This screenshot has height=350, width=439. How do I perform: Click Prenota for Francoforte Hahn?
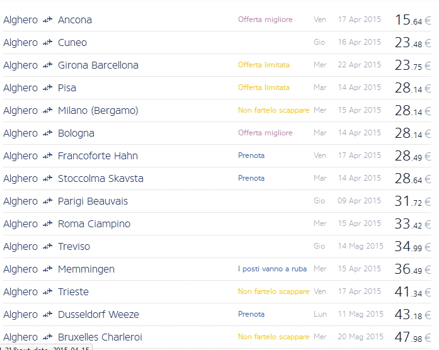251,155
